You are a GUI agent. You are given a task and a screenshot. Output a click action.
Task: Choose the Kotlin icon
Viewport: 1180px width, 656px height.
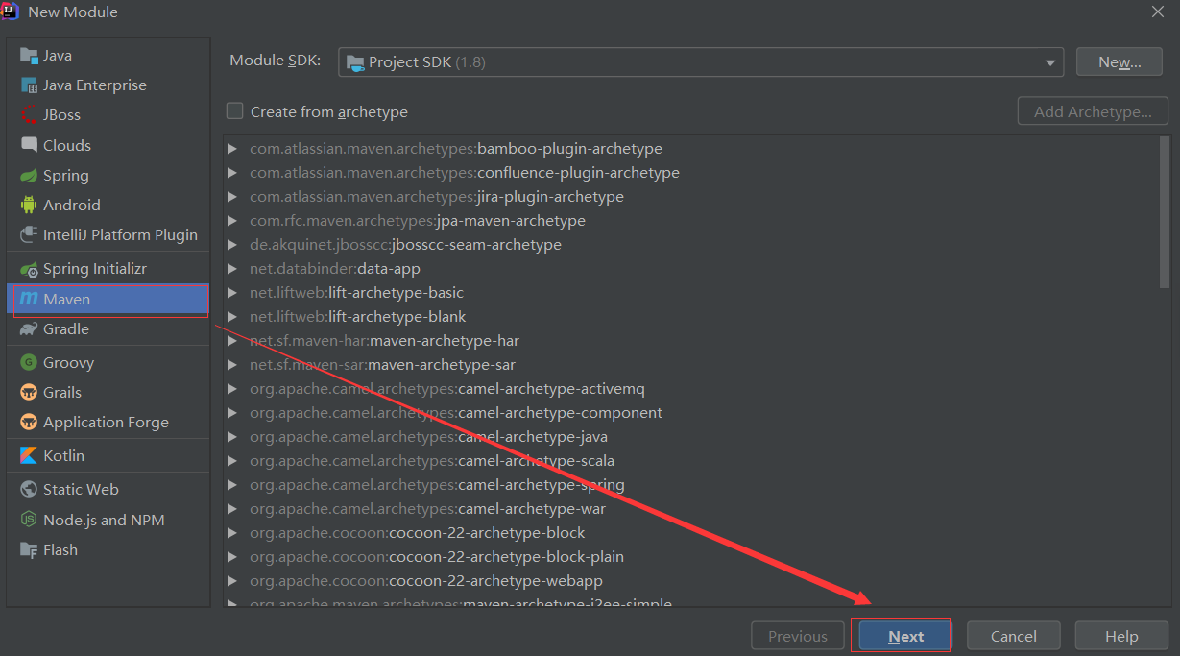point(28,456)
